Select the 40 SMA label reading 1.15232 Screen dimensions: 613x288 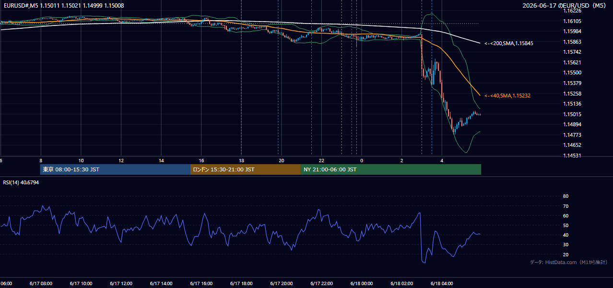click(507, 96)
